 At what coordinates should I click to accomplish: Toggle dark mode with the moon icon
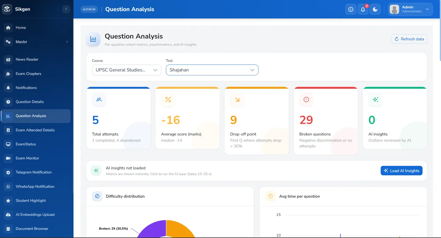[x=375, y=9]
